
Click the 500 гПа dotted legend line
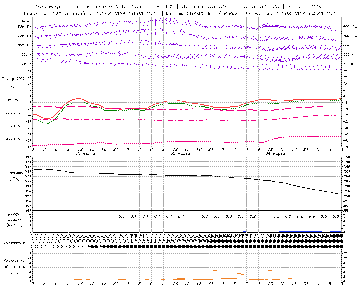[13, 142]
